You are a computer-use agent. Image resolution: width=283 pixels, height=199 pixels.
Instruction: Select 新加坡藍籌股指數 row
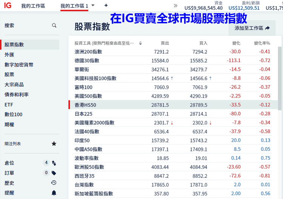pos(173,194)
